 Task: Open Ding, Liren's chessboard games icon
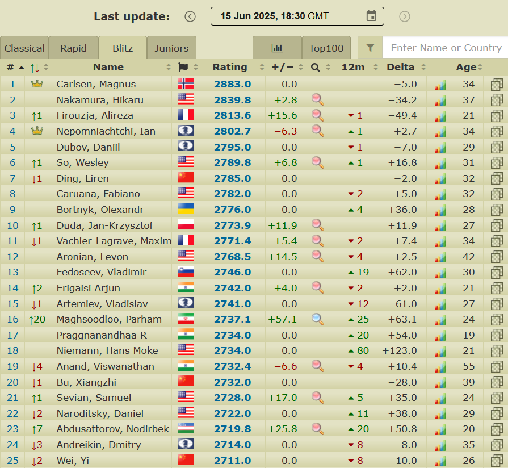coord(497,178)
